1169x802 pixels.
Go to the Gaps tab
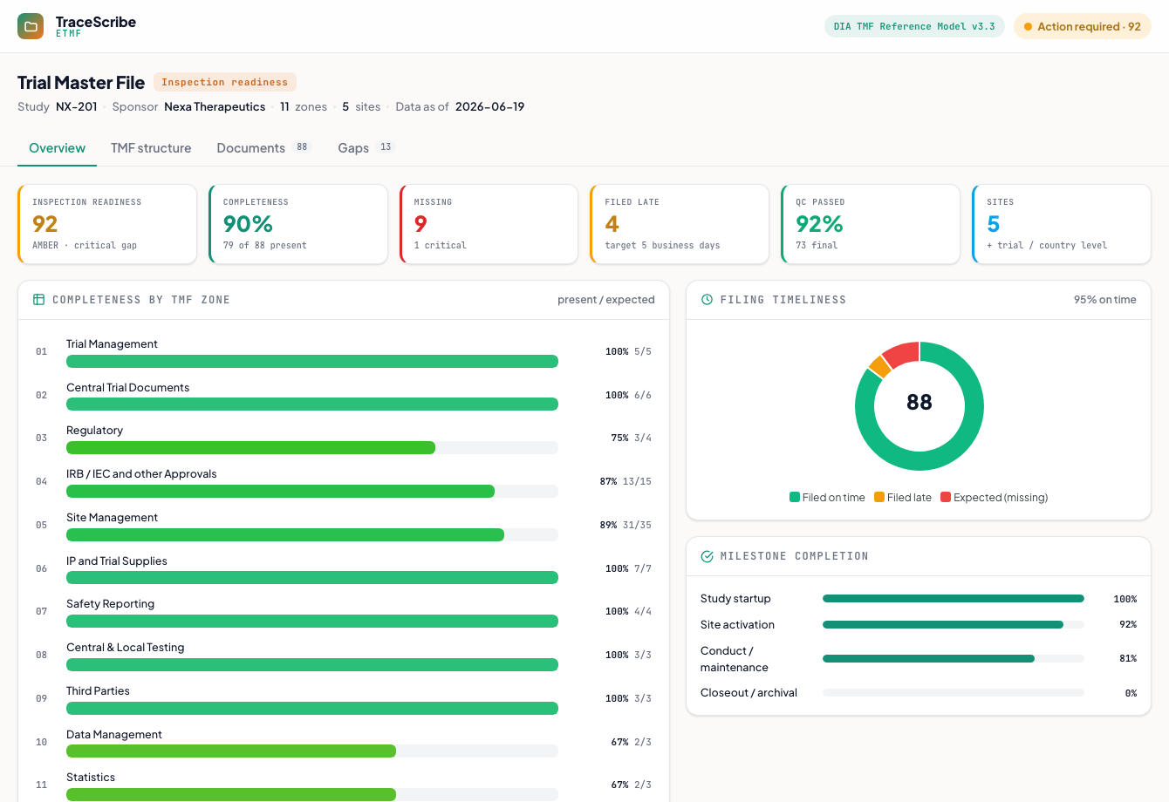pos(366,148)
